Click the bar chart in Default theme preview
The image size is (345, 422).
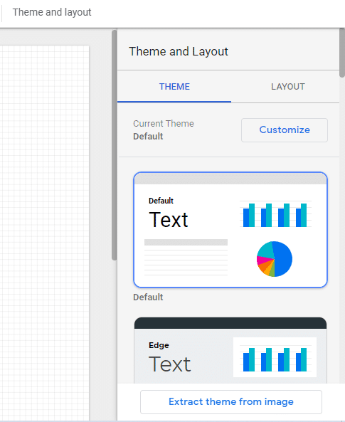[x=275, y=214]
